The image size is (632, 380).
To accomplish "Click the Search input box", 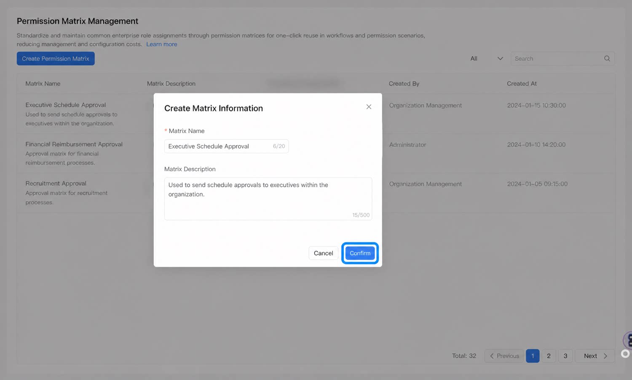I will (562, 58).
